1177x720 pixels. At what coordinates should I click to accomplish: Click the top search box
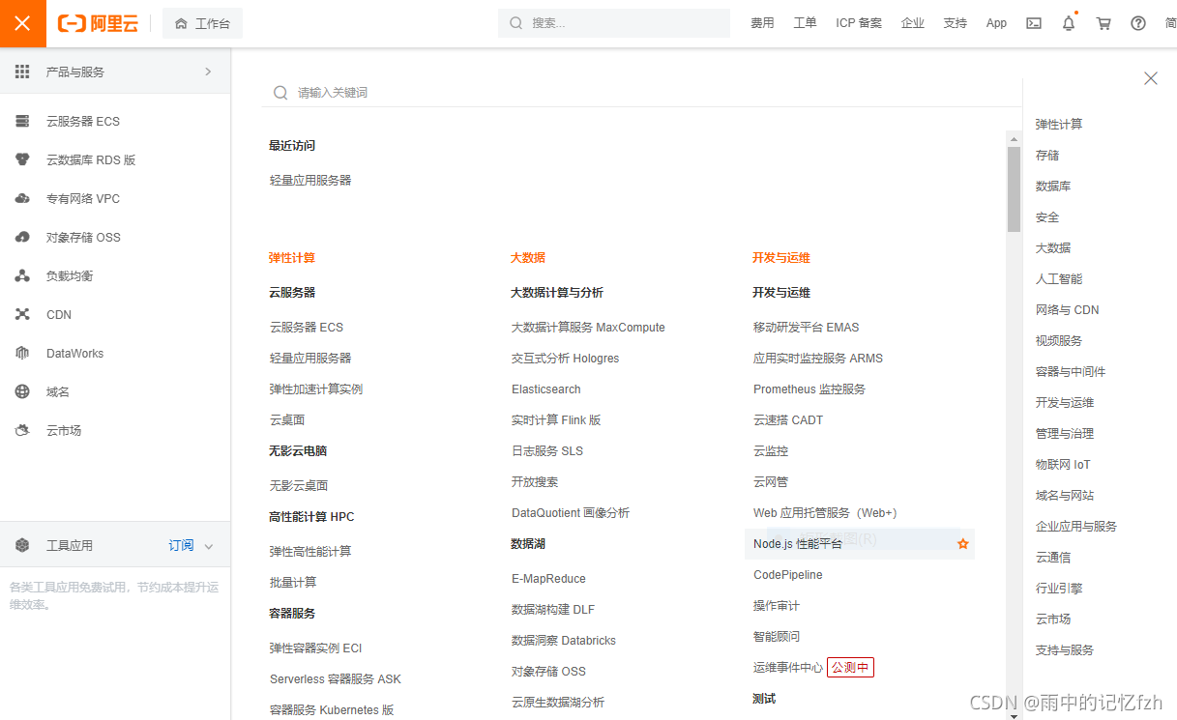(x=614, y=23)
